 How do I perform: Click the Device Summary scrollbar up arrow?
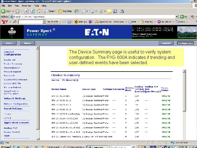point(184,71)
